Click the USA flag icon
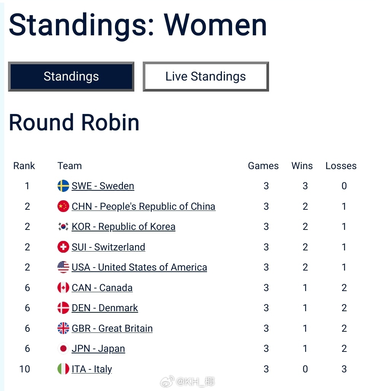The image size is (376, 391). click(63, 268)
